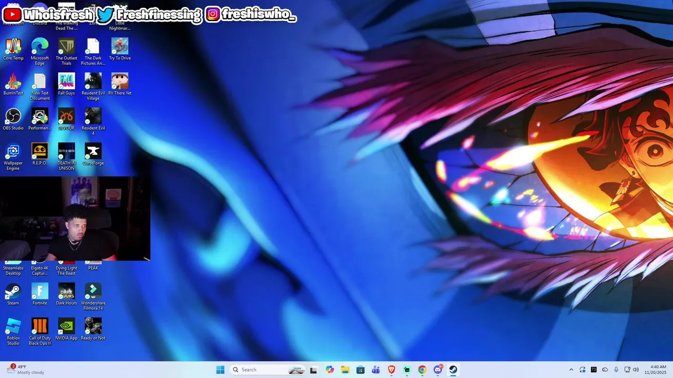The width and height of the screenshot is (673, 378).
Task: Select The Dark Pictures Anthology file icon
Action: pos(93,51)
